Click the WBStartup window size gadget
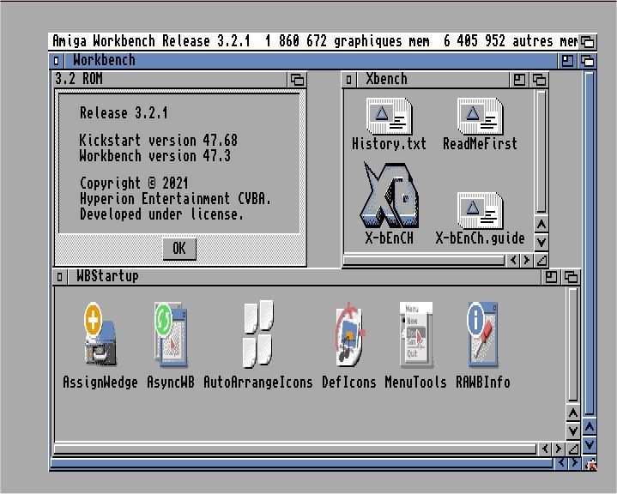 click(573, 449)
